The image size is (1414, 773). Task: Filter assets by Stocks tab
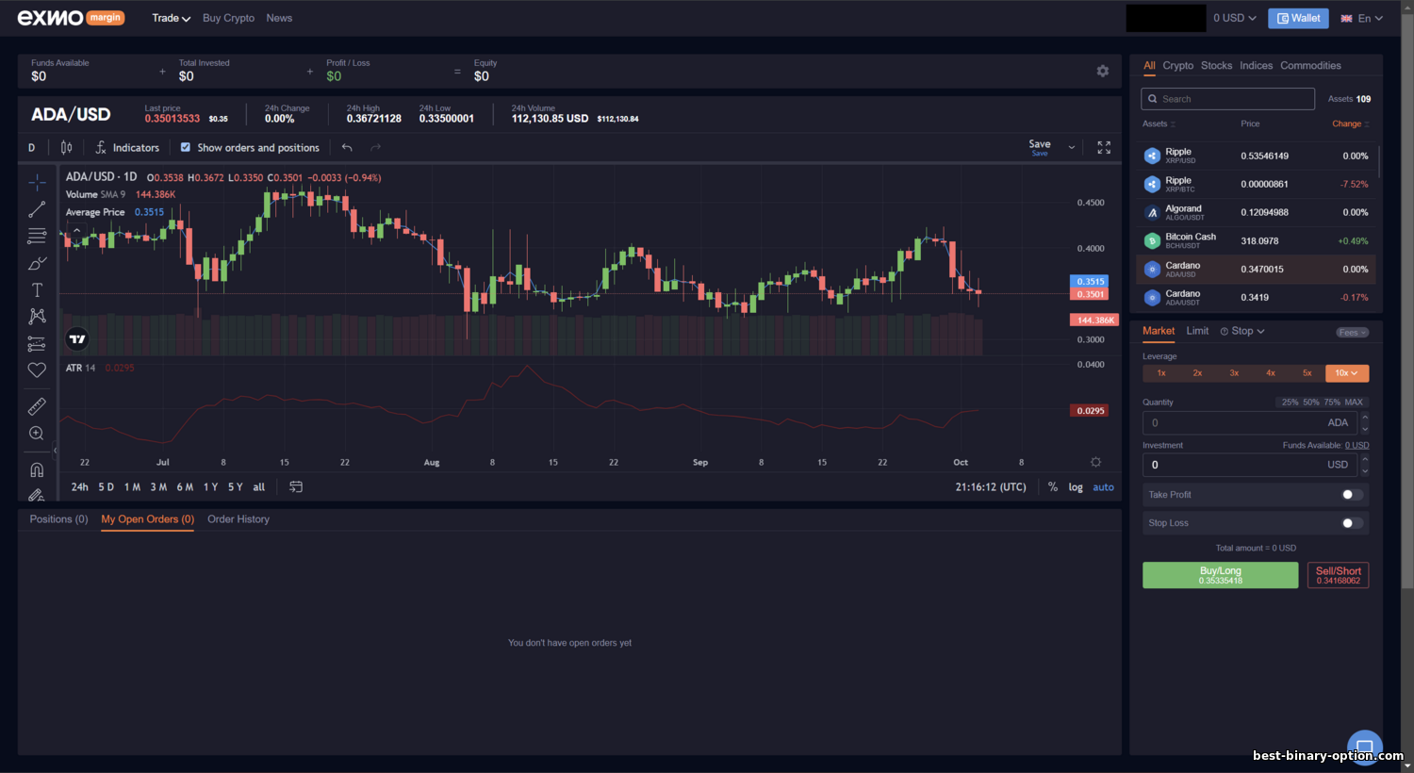tap(1216, 65)
